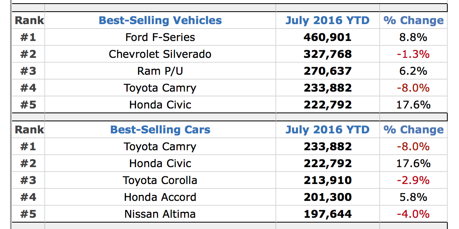Click the Ram P/U vehicle name
This screenshot has width=459, height=229.
(160, 71)
